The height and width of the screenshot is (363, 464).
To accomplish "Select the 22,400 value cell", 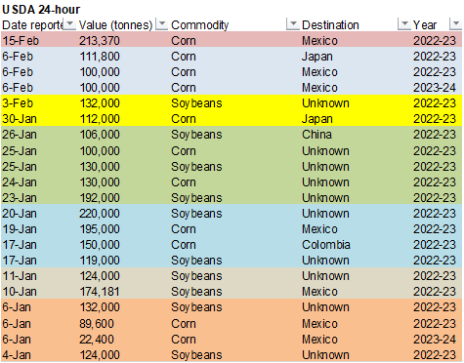I will pos(97,340).
